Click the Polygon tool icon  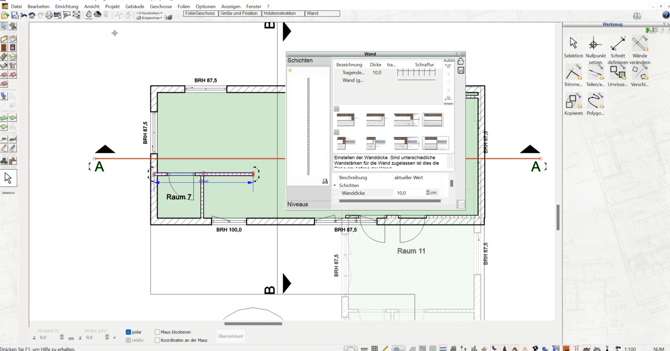[x=595, y=101]
